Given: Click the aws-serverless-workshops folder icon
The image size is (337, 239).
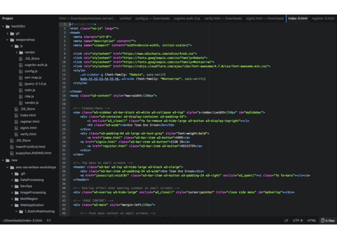Looking at the screenshot, I should tap(12, 167).
